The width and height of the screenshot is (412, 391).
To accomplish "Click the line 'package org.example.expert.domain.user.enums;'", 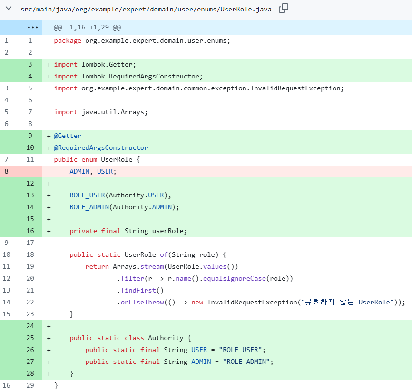I will point(142,41).
